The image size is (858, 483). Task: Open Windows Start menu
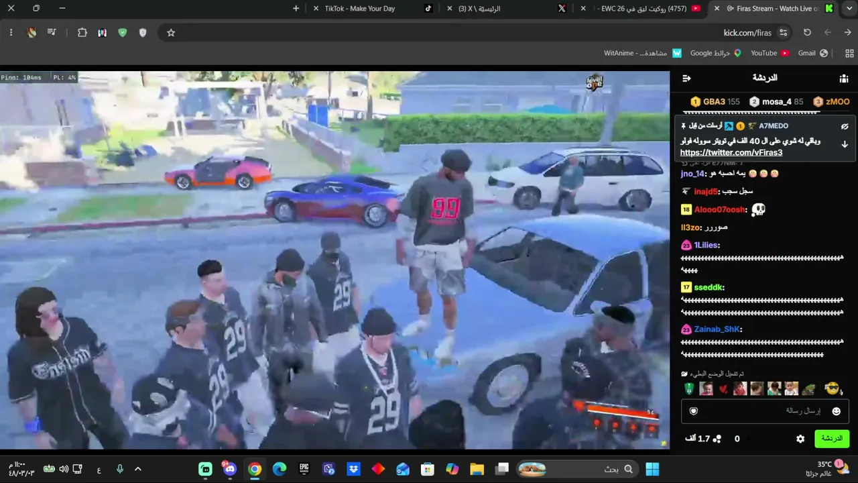[652, 469]
